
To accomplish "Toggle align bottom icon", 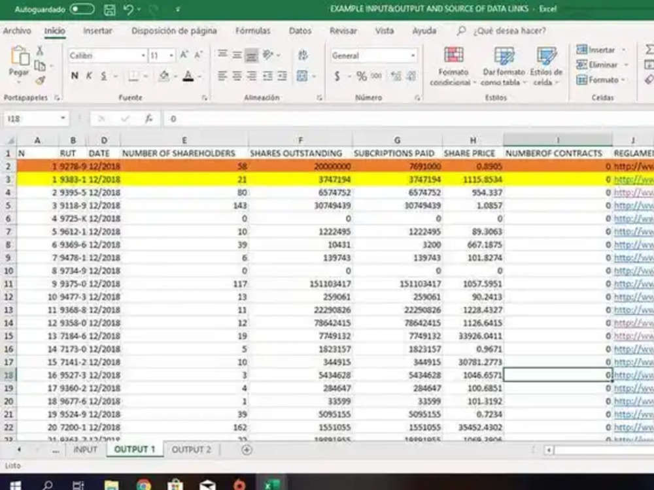I will point(251,55).
